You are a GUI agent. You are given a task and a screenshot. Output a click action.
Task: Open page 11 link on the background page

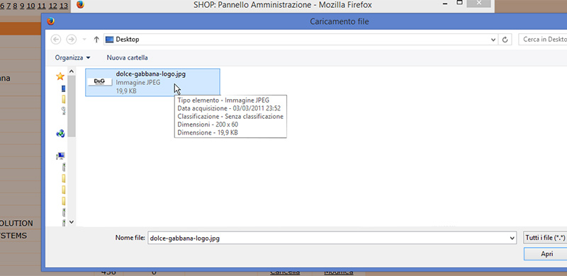[x=42, y=6]
